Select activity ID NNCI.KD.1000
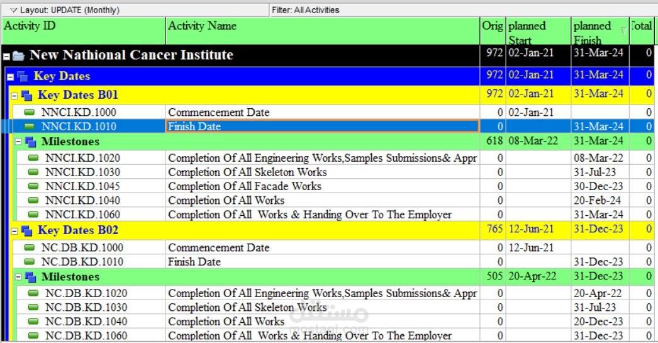The width and height of the screenshot is (658, 343). 79,113
